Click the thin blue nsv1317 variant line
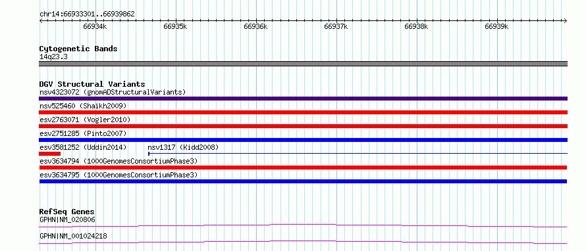The height and width of the screenshot is (251, 586). [x=358, y=154]
